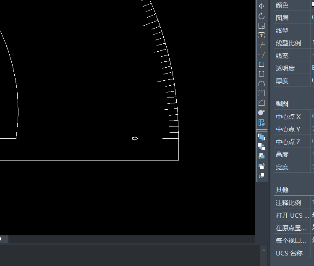Select the 图层 property row
This screenshot has width=314, height=266.
pos(294,18)
